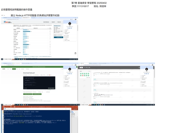Click round back-to-top button in UCAN screenshot
The image size is (178, 133).
(75, 53)
